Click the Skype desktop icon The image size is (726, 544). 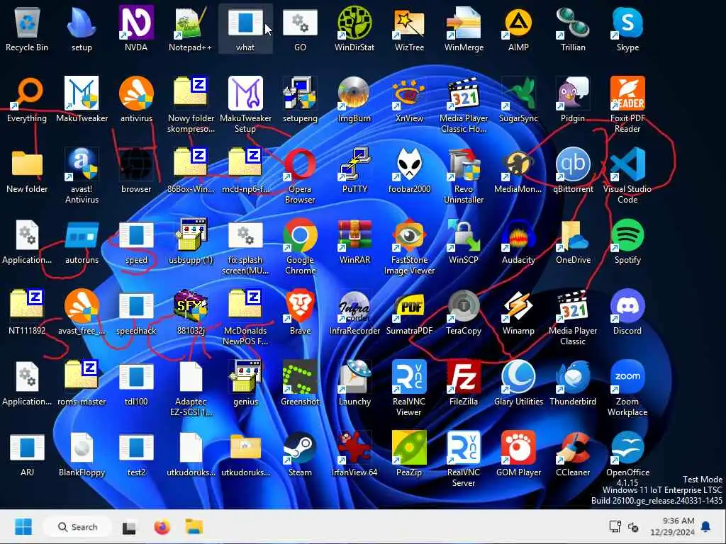[628, 23]
